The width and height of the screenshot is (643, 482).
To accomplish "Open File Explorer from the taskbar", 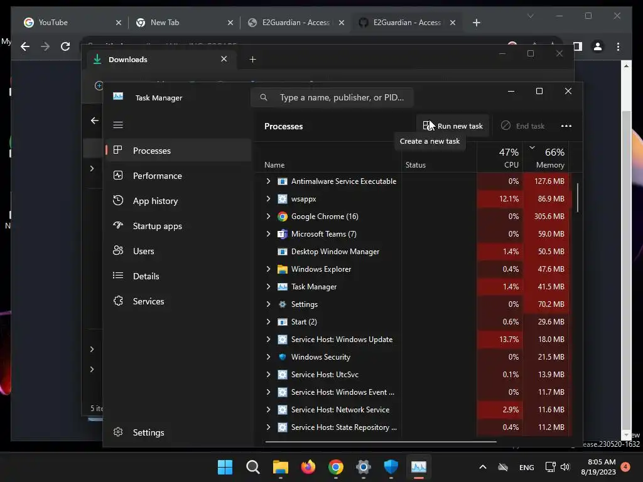I will coord(281,467).
